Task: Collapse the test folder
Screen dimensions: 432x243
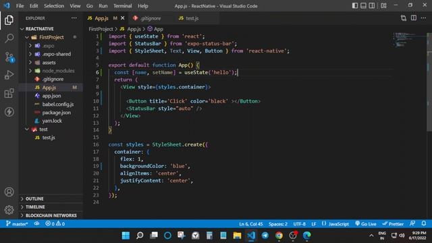Action: click(x=43, y=129)
